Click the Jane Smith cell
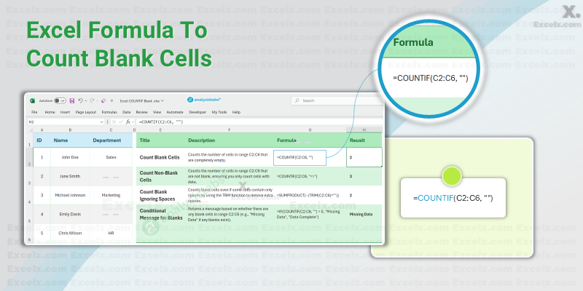Image resolution: width=583 pixels, height=291 pixels. pyautogui.click(x=70, y=176)
